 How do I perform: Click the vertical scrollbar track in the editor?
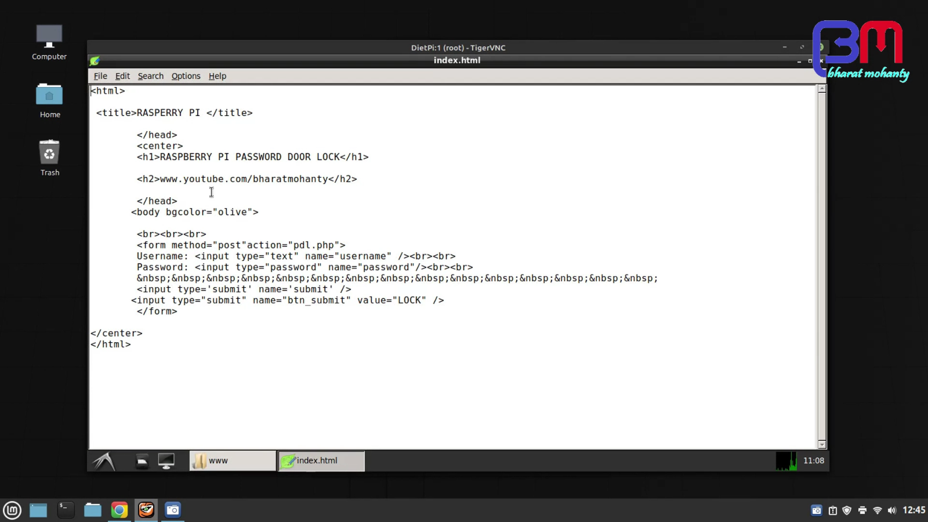(822, 267)
